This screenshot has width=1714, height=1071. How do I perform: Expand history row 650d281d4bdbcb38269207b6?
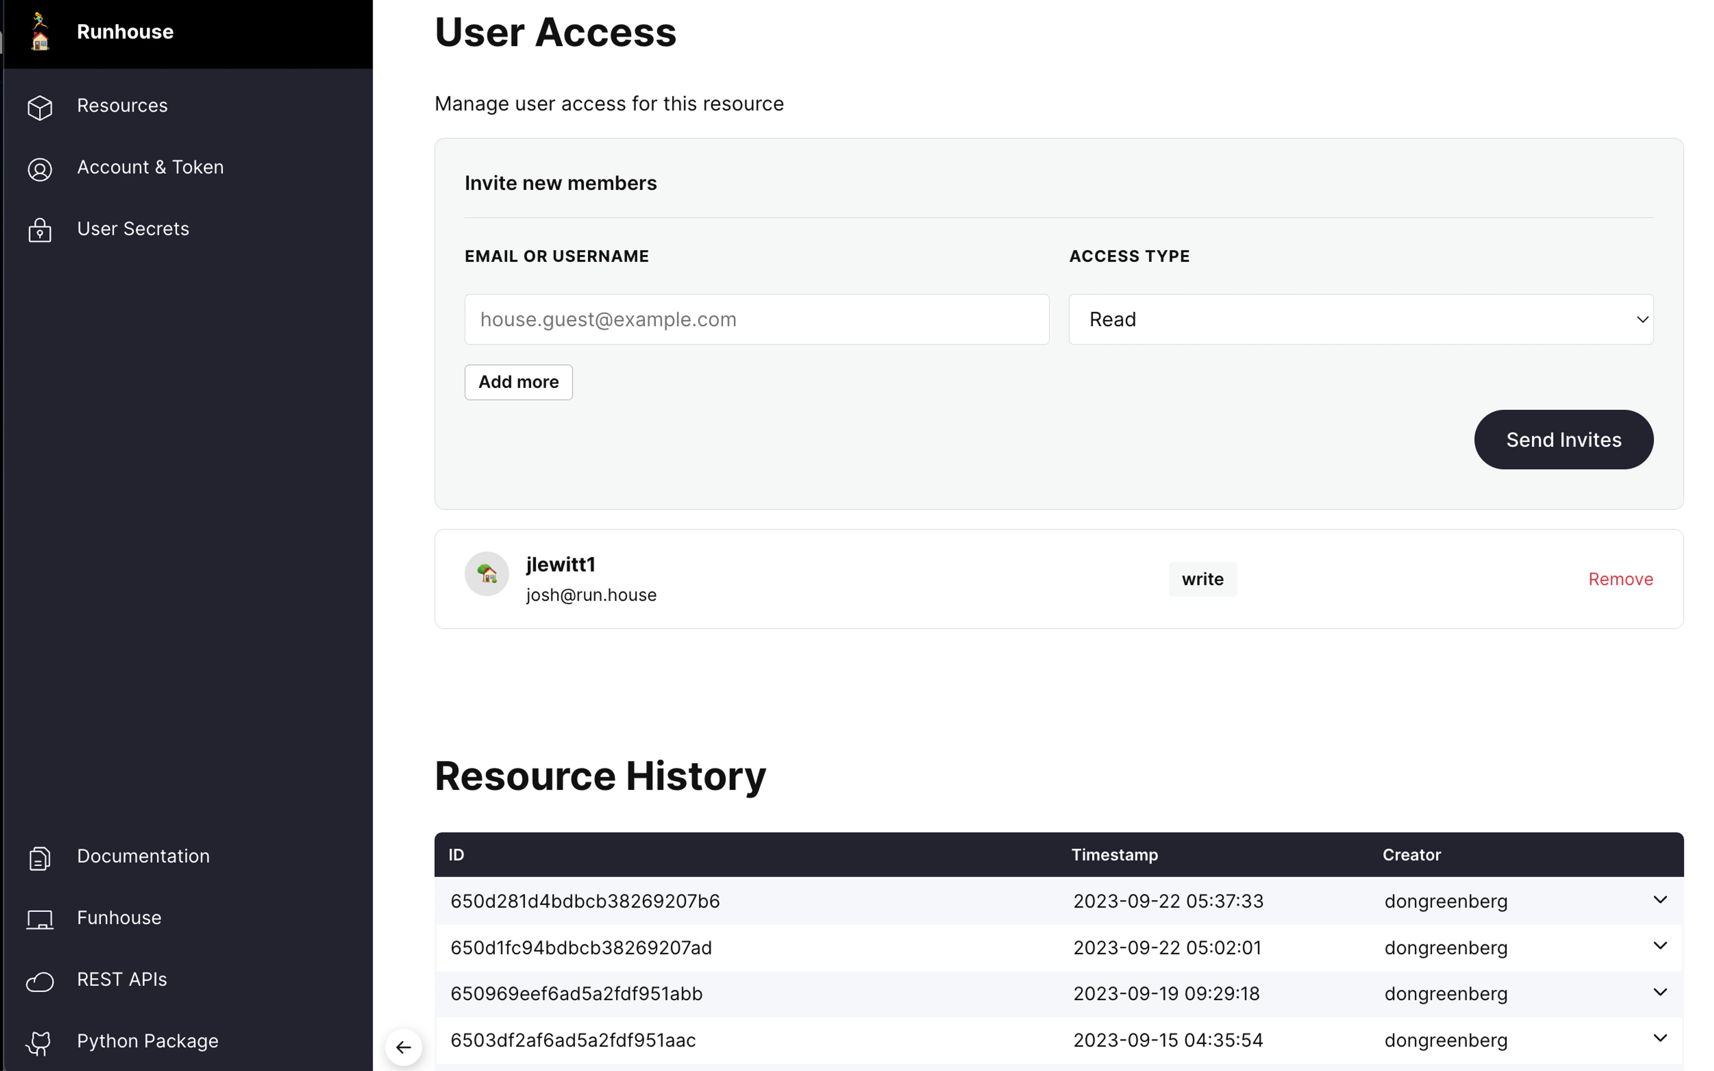(x=1660, y=900)
